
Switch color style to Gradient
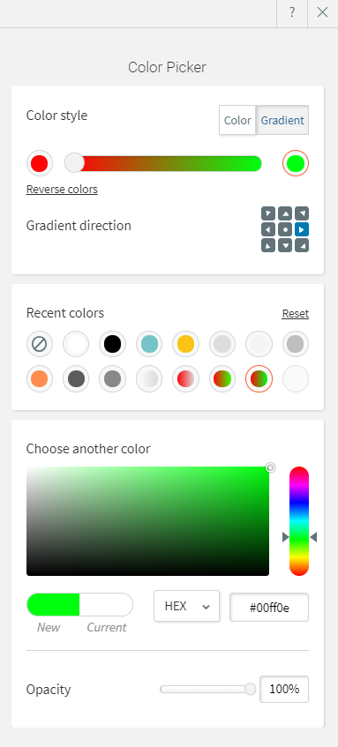(282, 121)
